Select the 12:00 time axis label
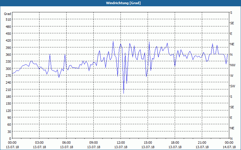The height and width of the screenshot is (150, 241). (121, 143)
